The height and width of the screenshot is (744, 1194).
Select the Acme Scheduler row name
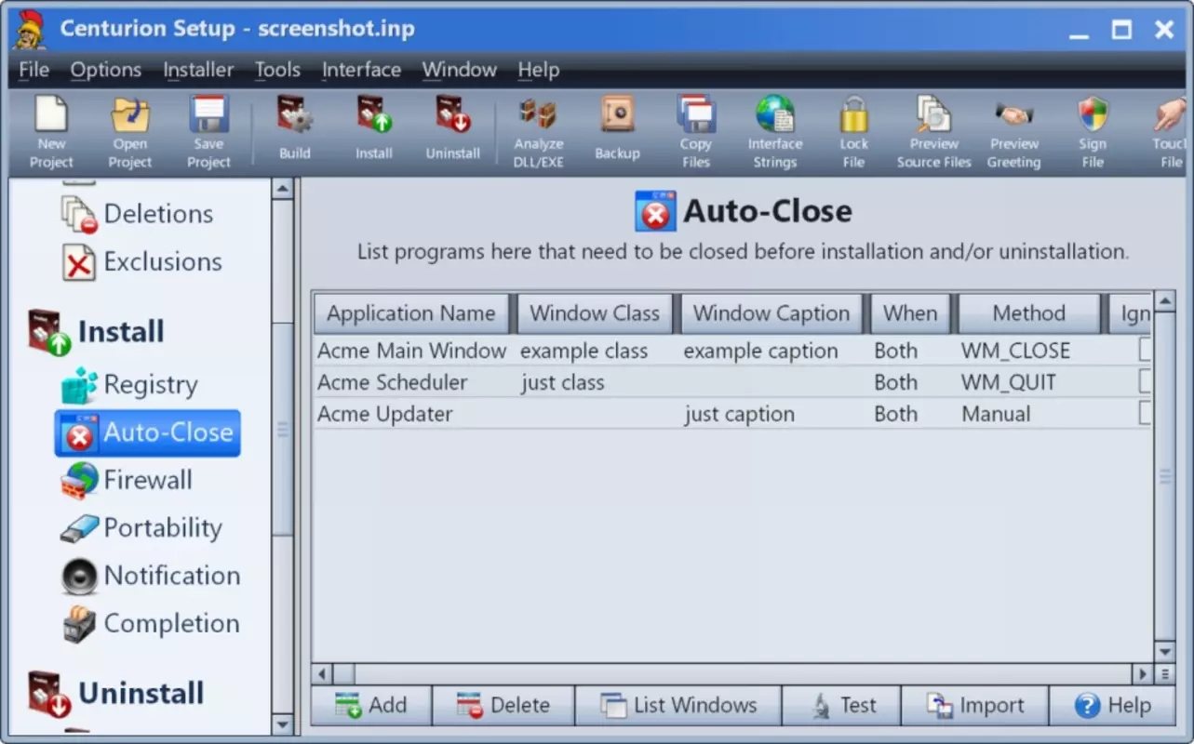[392, 382]
